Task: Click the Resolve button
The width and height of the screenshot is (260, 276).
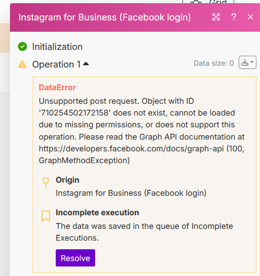Action: coord(75,258)
